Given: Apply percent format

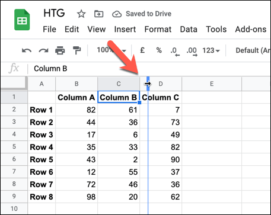Looking at the screenshot, I should [x=159, y=50].
